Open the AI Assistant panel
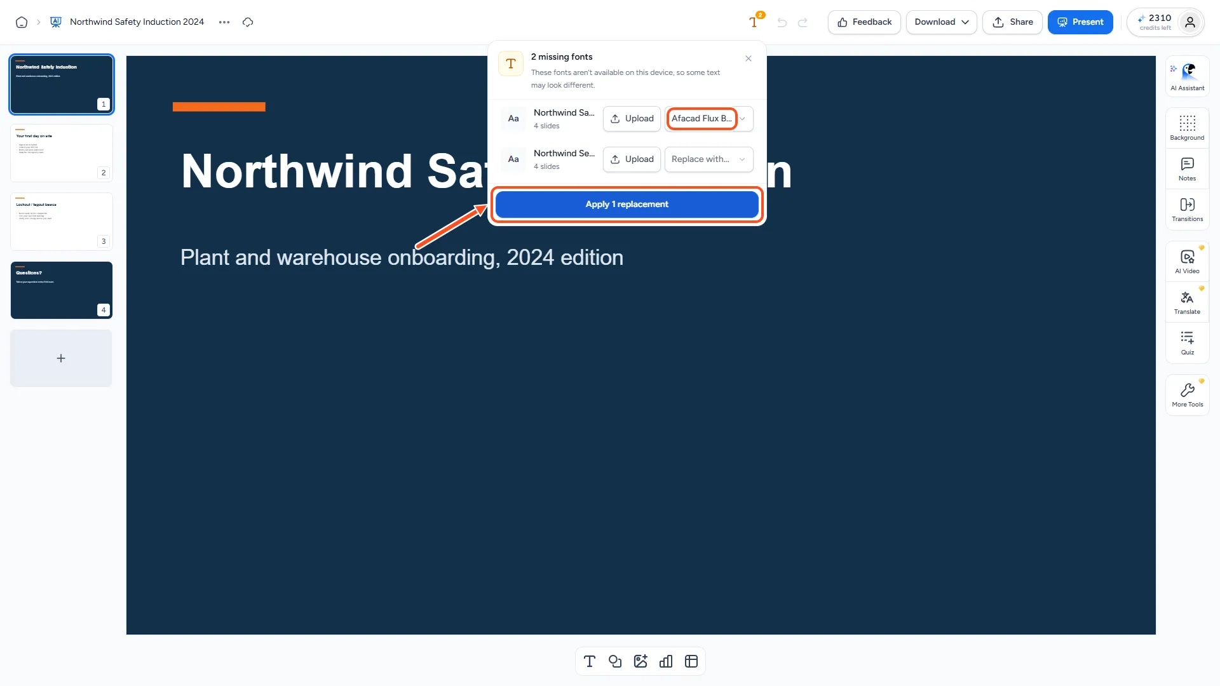Viewport: 1220px width, 686px height. pyautogui.click(x=1187, y=76)
